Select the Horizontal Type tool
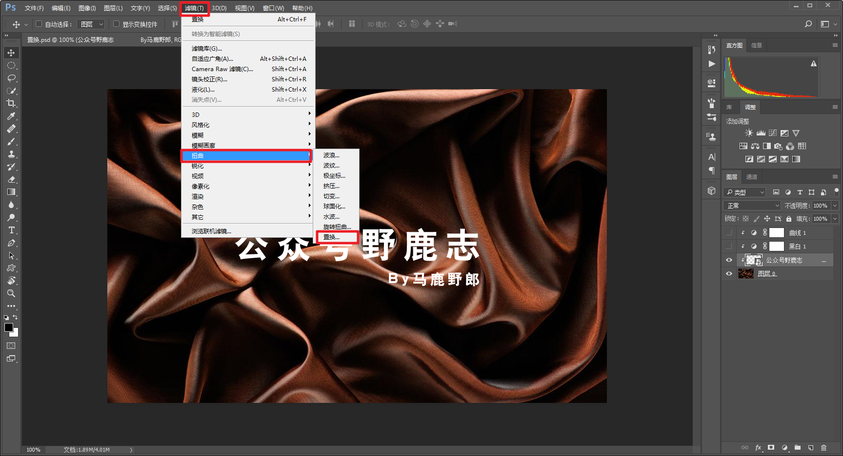843x456 pixels. pos(11,230)
